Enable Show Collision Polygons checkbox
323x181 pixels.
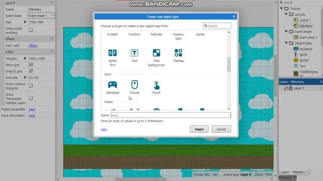[31, 85]
